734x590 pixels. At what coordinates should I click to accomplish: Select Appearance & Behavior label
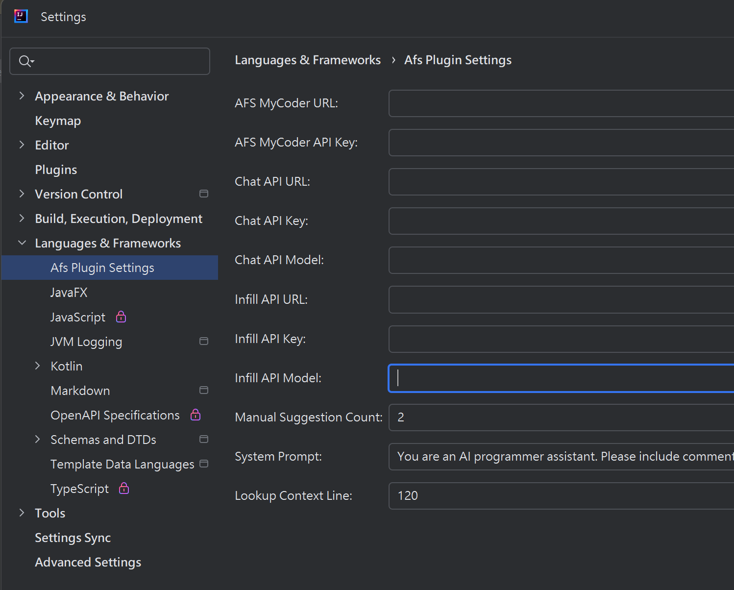102,97
